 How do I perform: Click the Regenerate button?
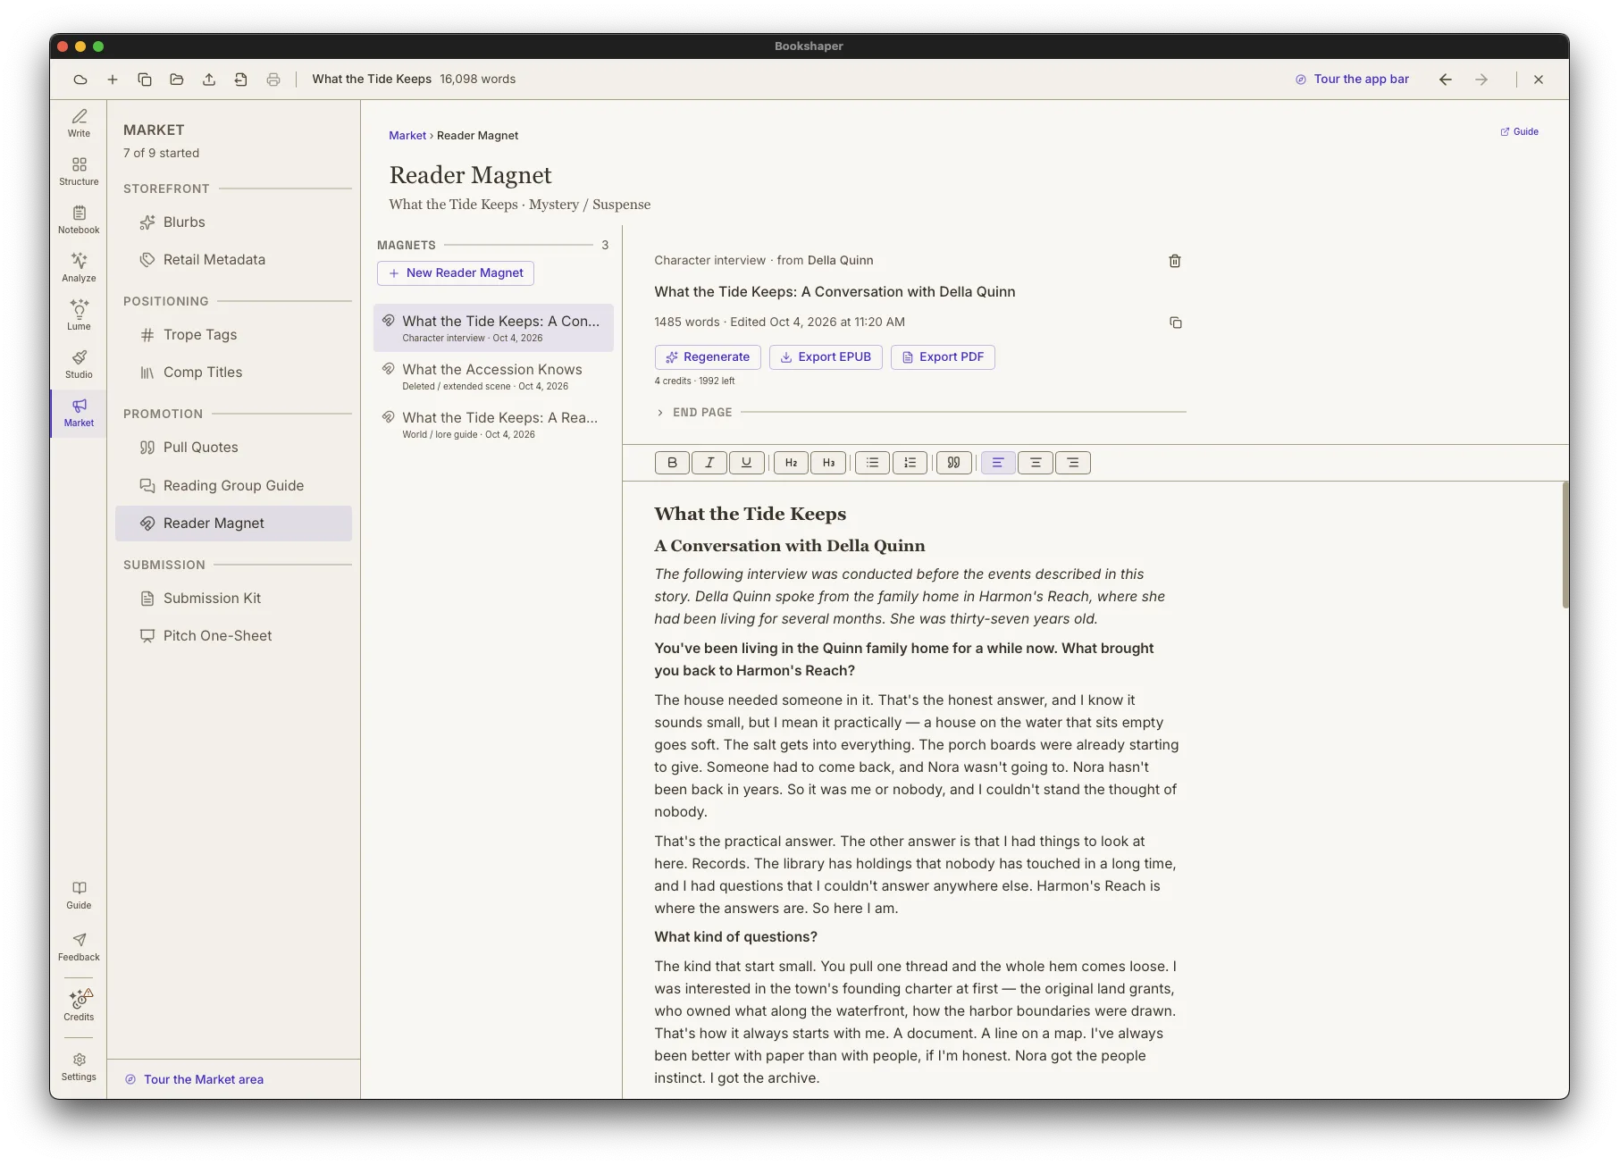tap(708, 357)
